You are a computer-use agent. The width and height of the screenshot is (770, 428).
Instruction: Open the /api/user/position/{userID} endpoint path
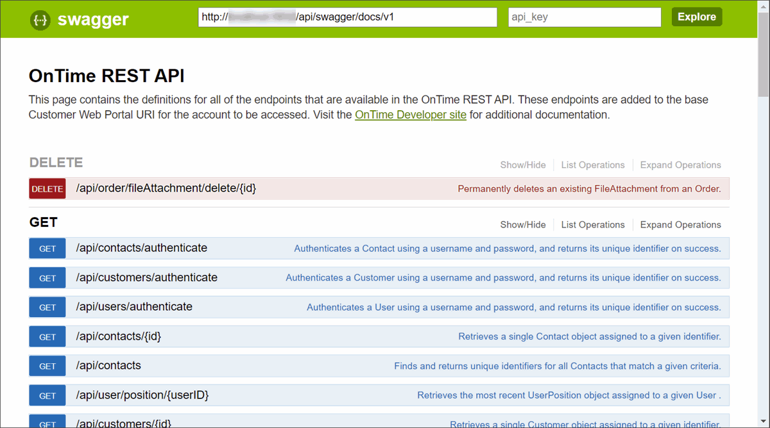point(142,395)
